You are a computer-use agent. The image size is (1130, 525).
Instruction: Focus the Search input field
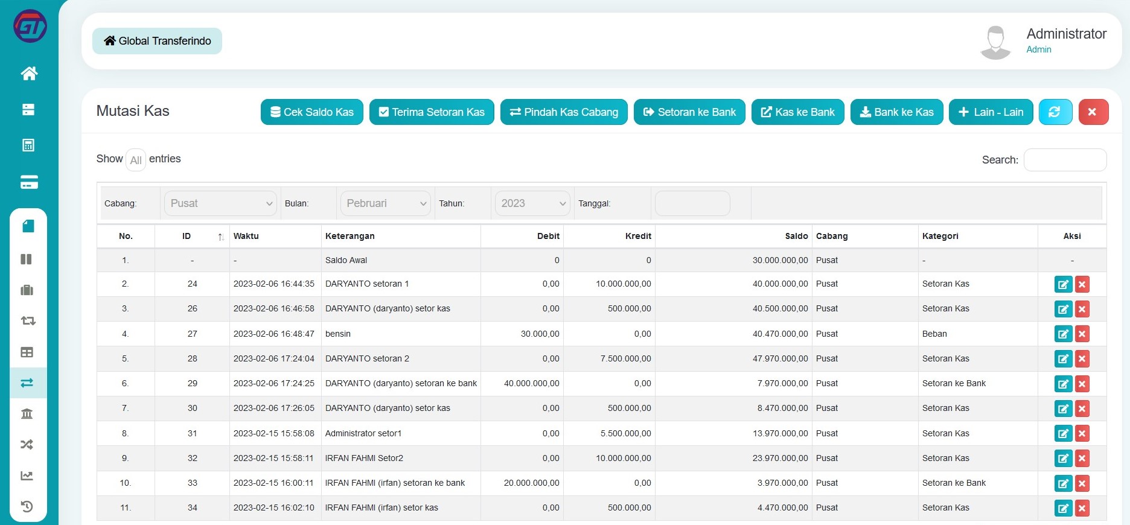[x=1065, y=160]
